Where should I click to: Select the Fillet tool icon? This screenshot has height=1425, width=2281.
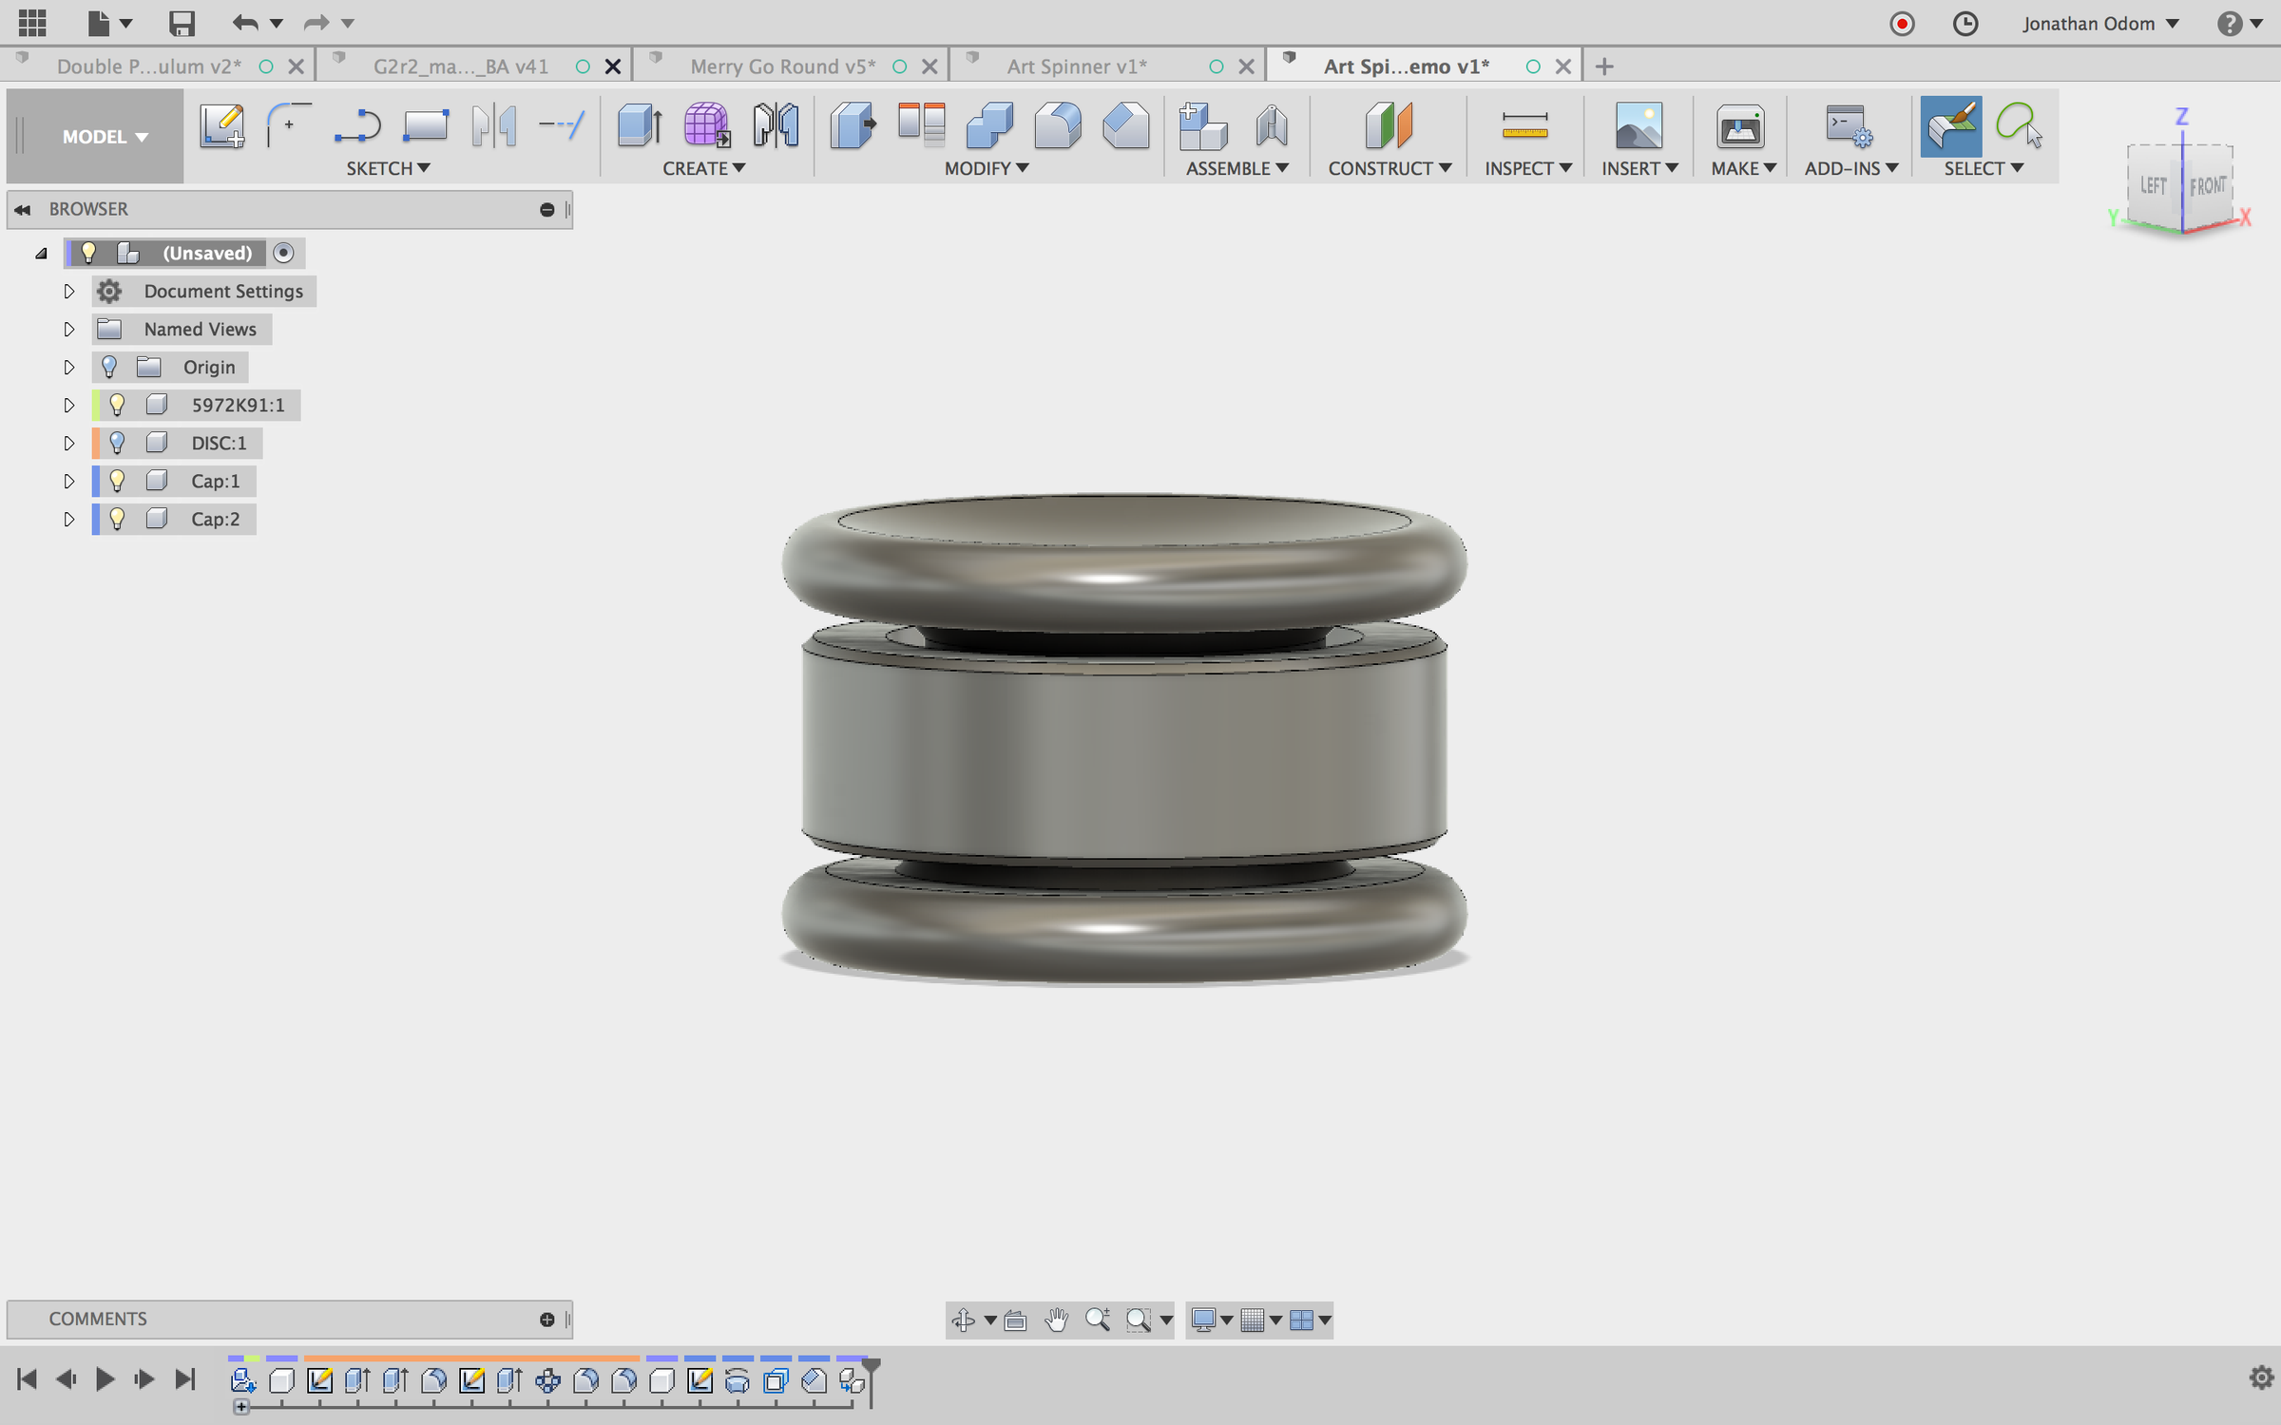pos(1057,126)
